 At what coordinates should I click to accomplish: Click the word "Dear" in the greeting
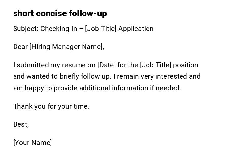coord(20,47)
